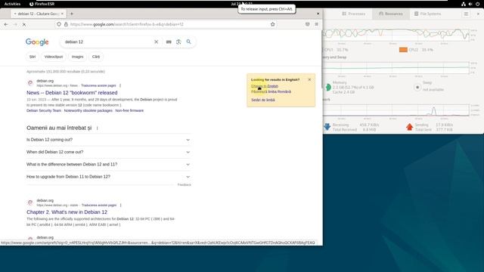Close the Firefox window
The width and height of the screenshot is (484, 272).
tap(318, 14)
